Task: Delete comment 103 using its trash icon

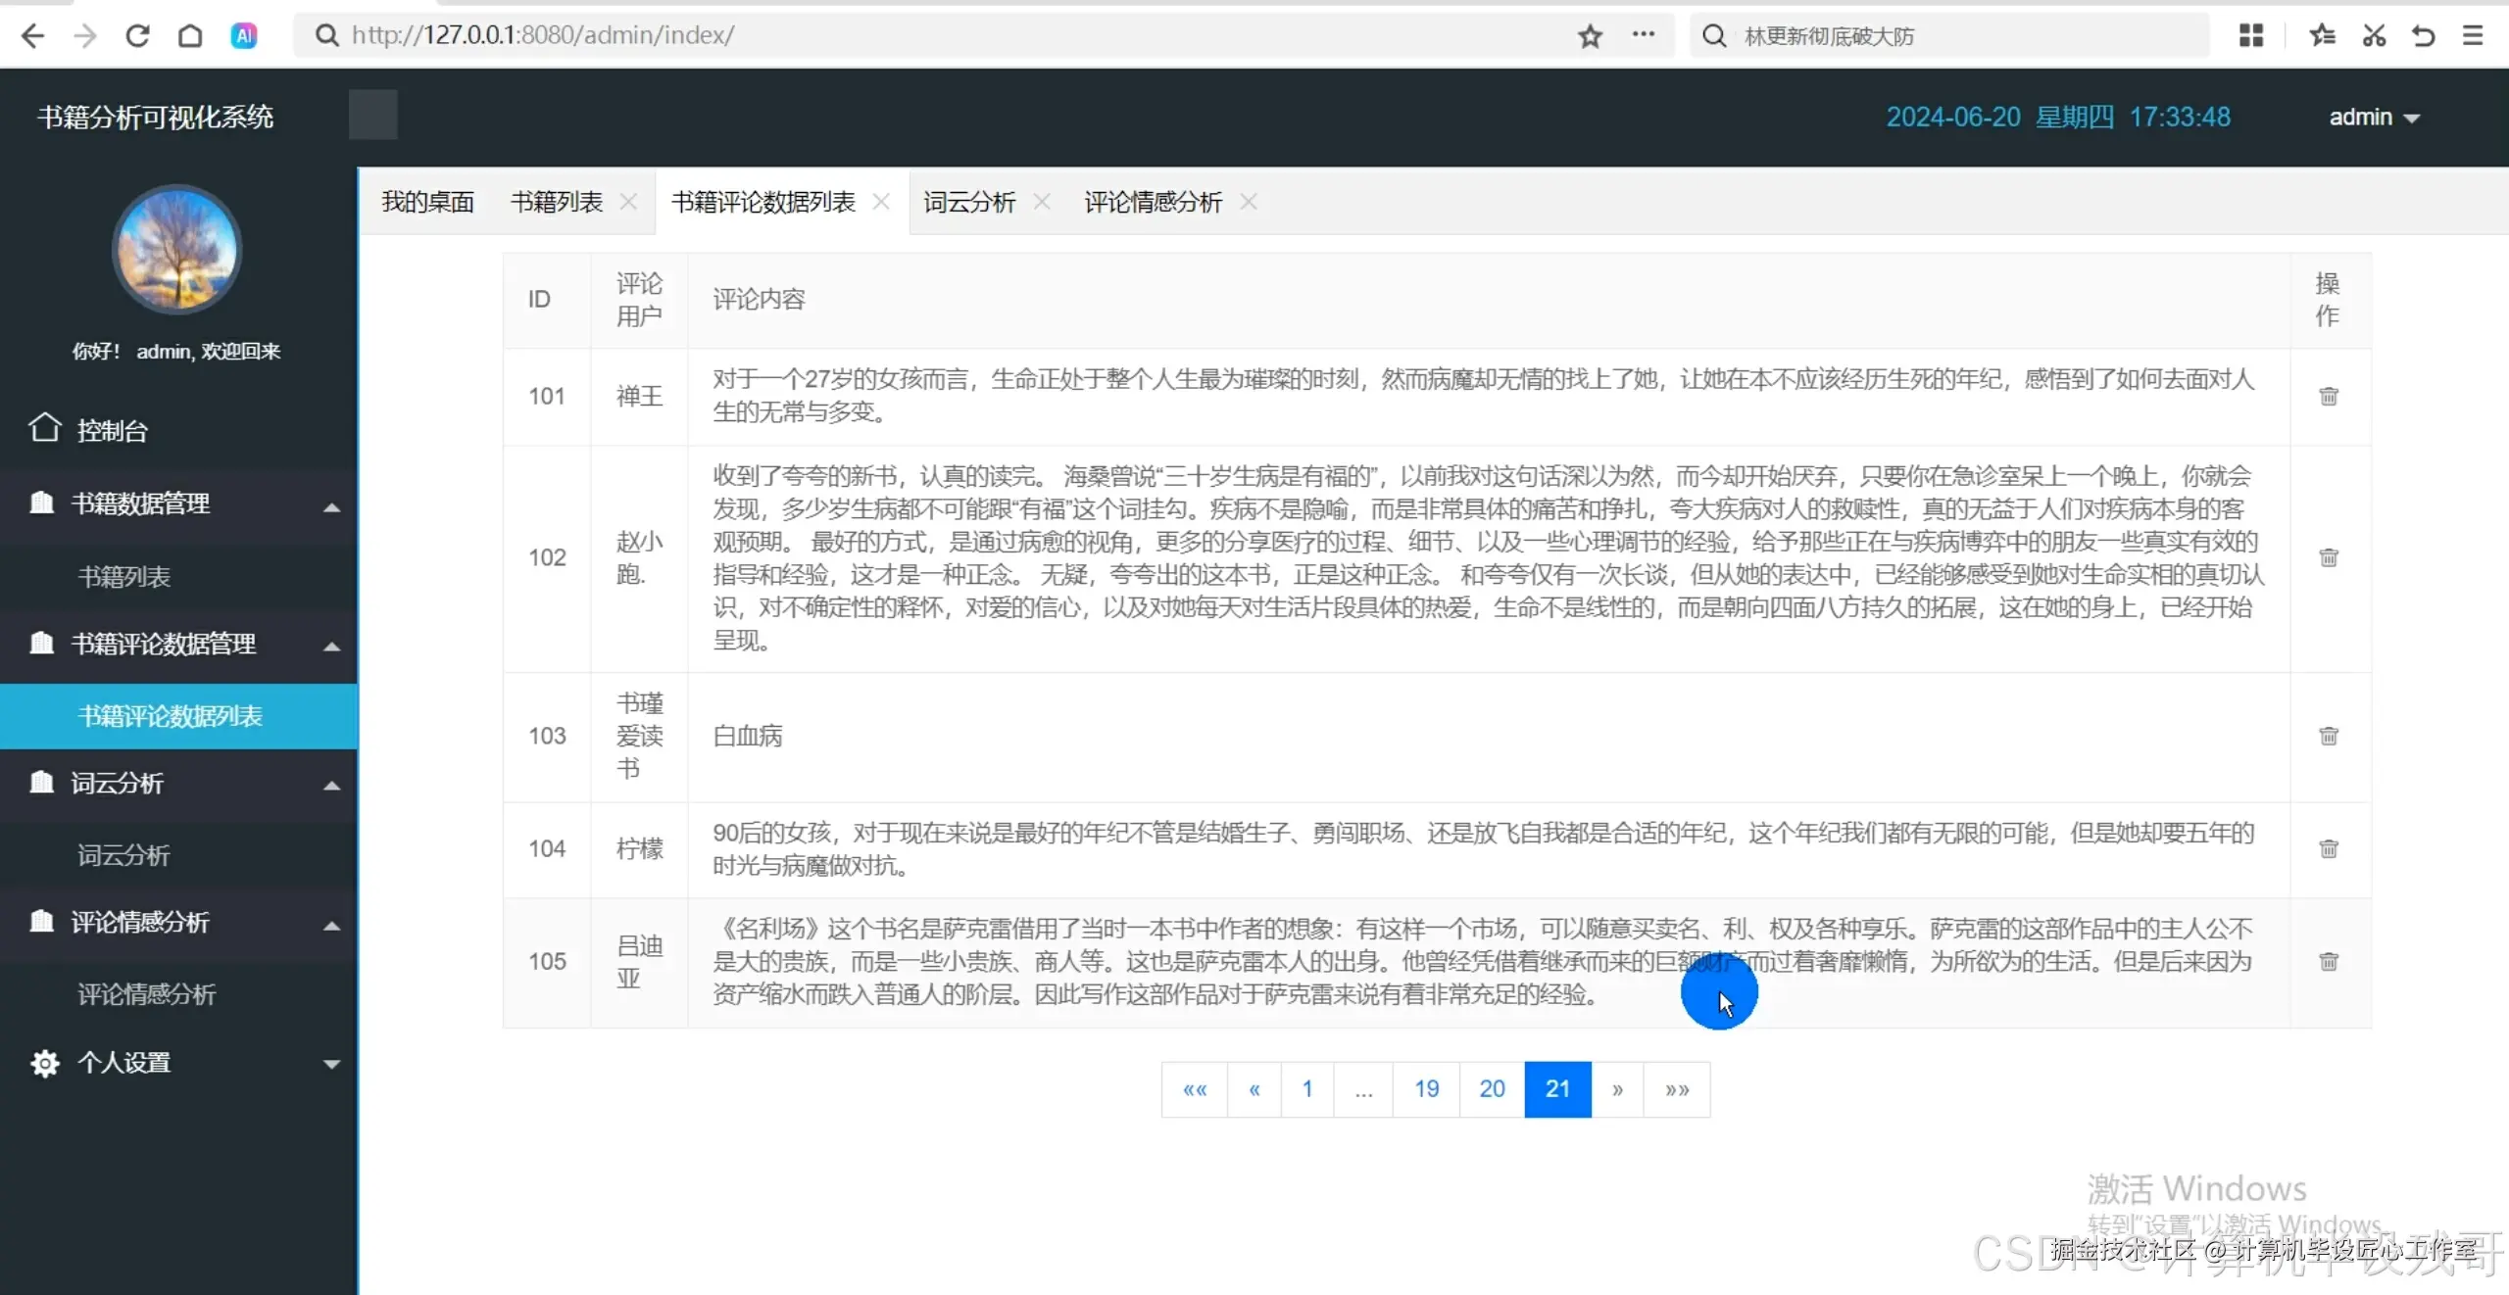Action: click(2329, 736)
